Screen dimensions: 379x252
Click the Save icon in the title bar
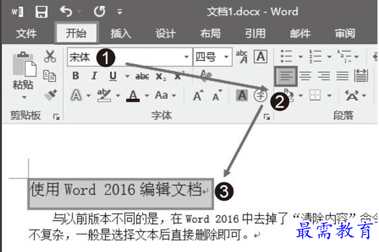(x=42, y=12)
